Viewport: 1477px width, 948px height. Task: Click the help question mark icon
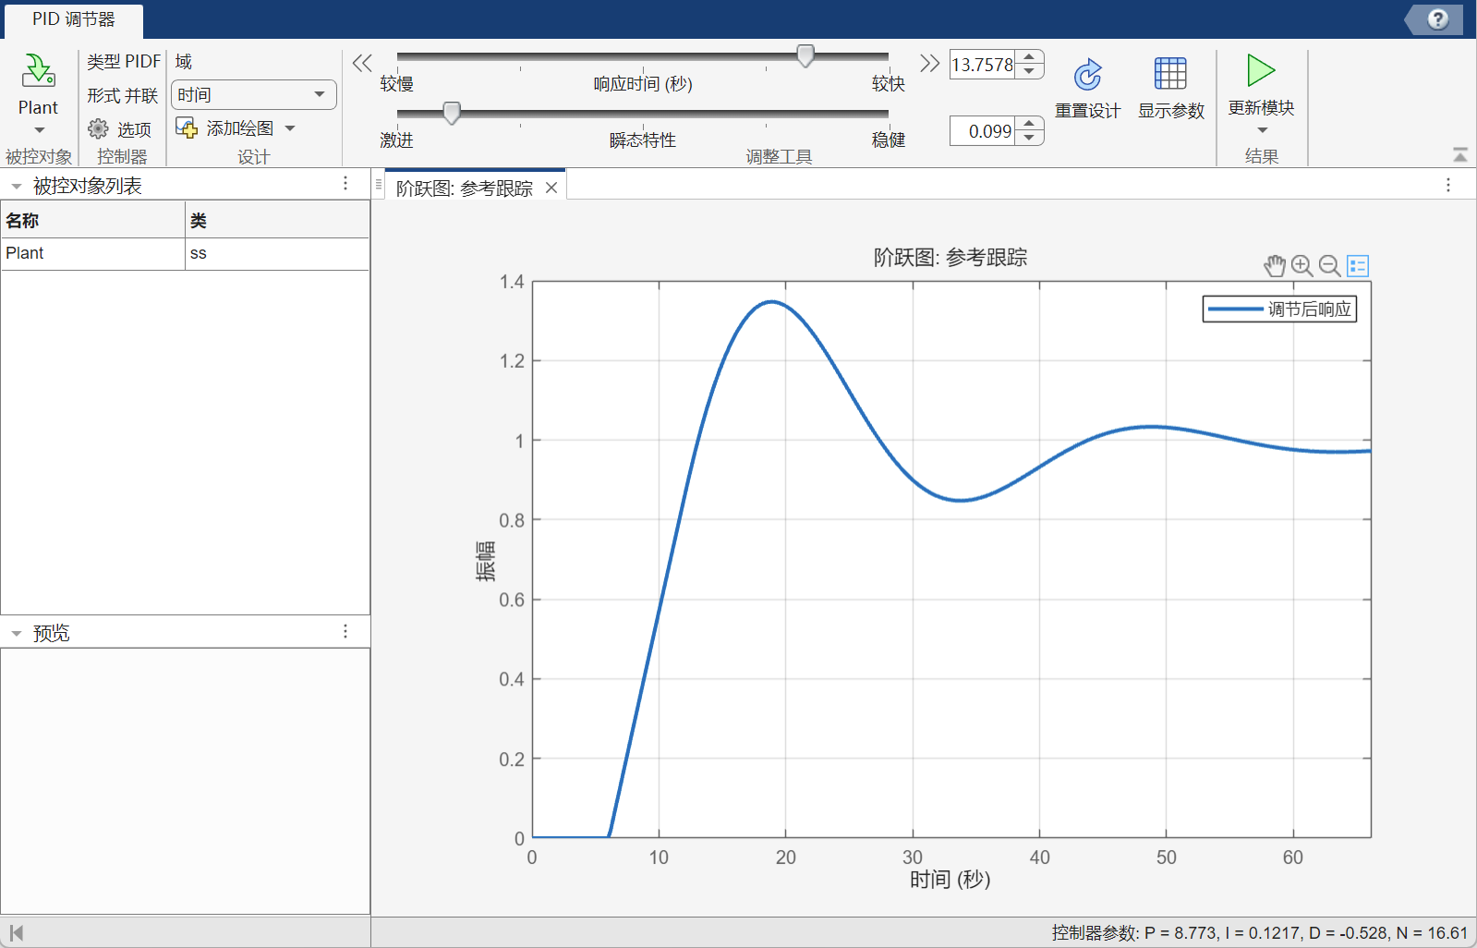coord(1437,19)
